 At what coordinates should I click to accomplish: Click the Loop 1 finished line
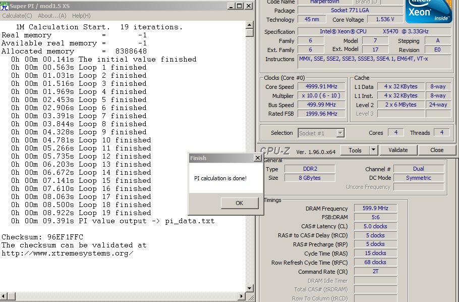pos(79,68)
